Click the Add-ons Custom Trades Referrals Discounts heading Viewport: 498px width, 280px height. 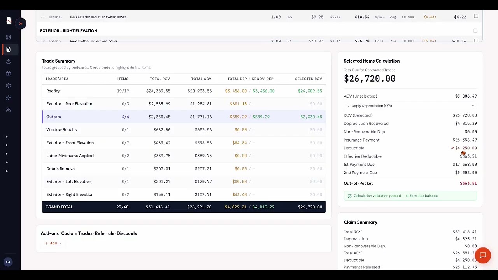pos(89,233)
